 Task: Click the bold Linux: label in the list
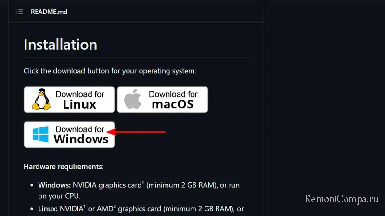point(48,209)
